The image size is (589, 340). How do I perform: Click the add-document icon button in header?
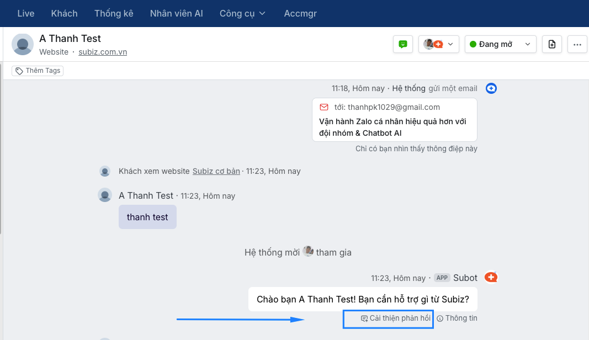point(552,44)
